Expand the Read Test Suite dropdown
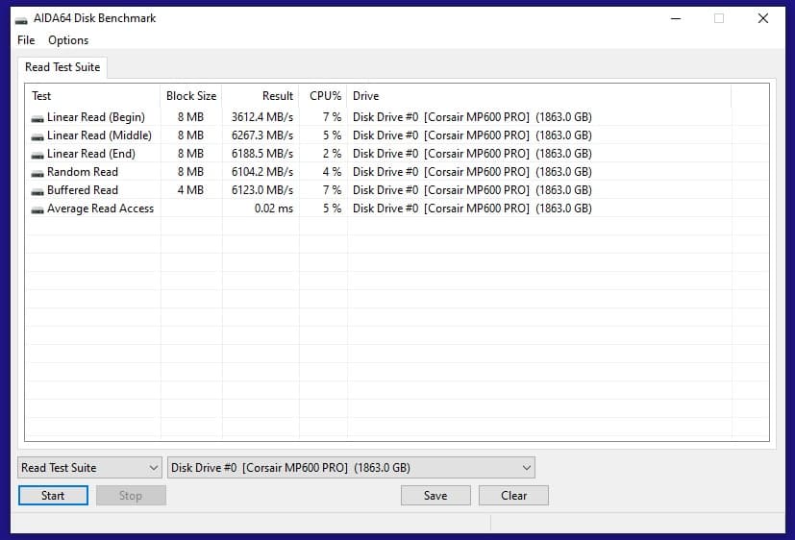This screenshot has height=540, width=795. [x=89, y=468]
